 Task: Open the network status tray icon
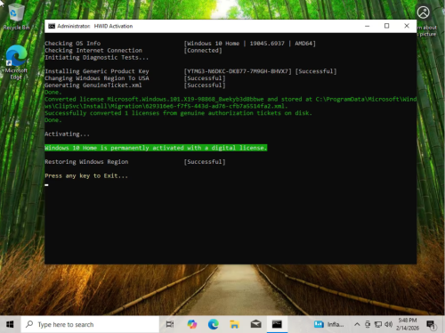tap(378, 324)
